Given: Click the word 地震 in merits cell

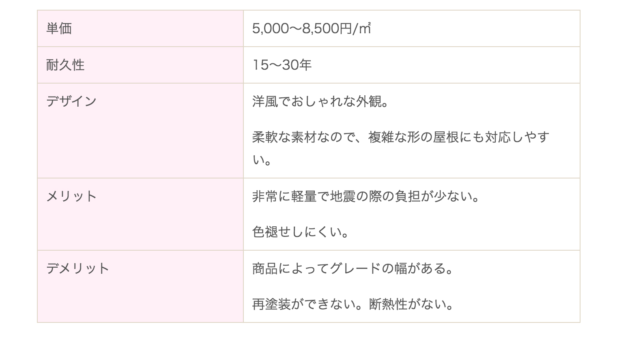Looking at the screenshot, I should point(343,196).
